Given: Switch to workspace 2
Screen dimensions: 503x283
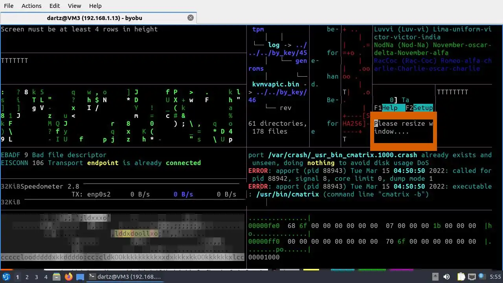Looking at the screenshot, I should 27,277.
